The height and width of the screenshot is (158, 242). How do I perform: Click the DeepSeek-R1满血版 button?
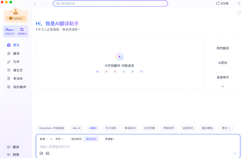point(52,128)
